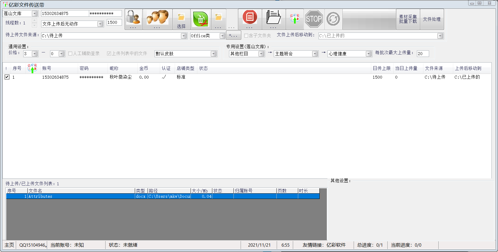Click the 昵称 column header
Image resolution: width=498 pixels, height=252 pixels.
click(x=123, y=68)
